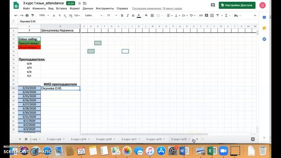Open text wrapping dropdown
This screenshot has width=281, height=158.
pyautogui.click(x=185, y=16)
